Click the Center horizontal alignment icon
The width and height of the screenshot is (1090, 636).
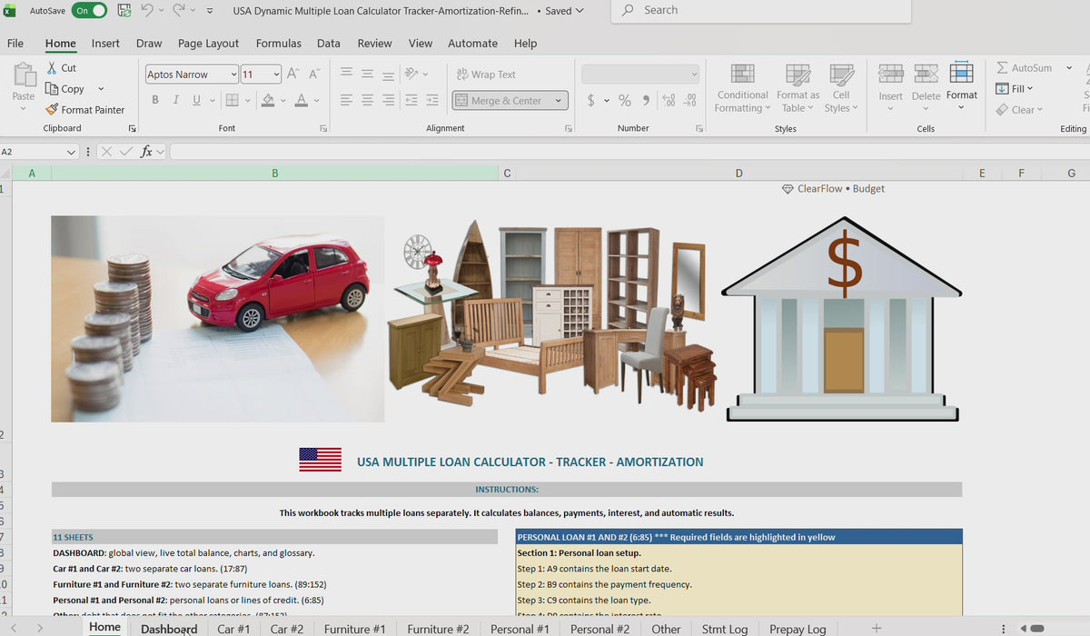point(367,100)
